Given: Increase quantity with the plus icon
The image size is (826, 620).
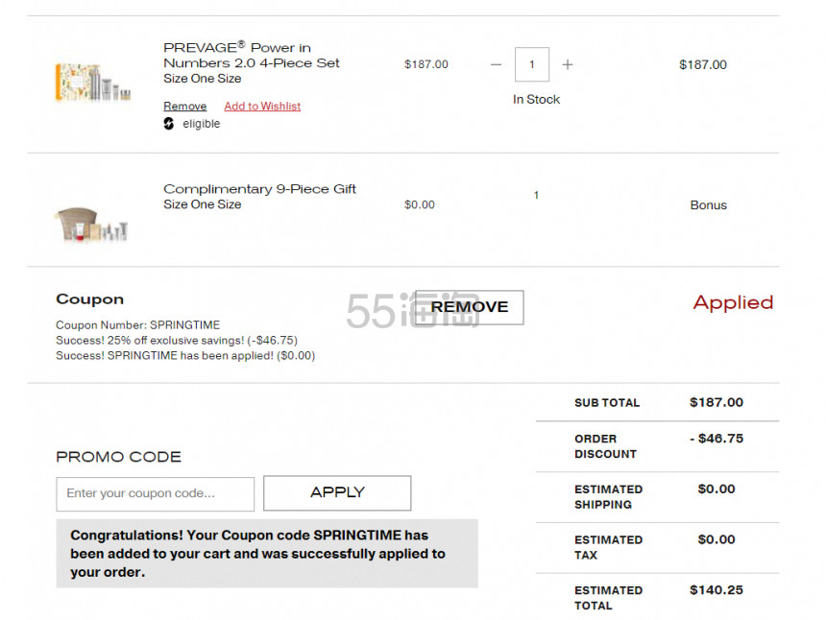Looking at the screenshot, I should [568, 64].
